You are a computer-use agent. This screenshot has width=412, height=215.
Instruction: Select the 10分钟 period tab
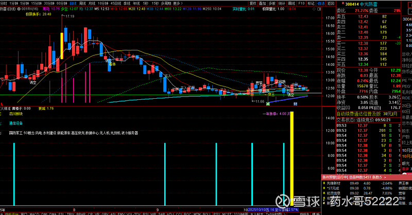point(103,4)
